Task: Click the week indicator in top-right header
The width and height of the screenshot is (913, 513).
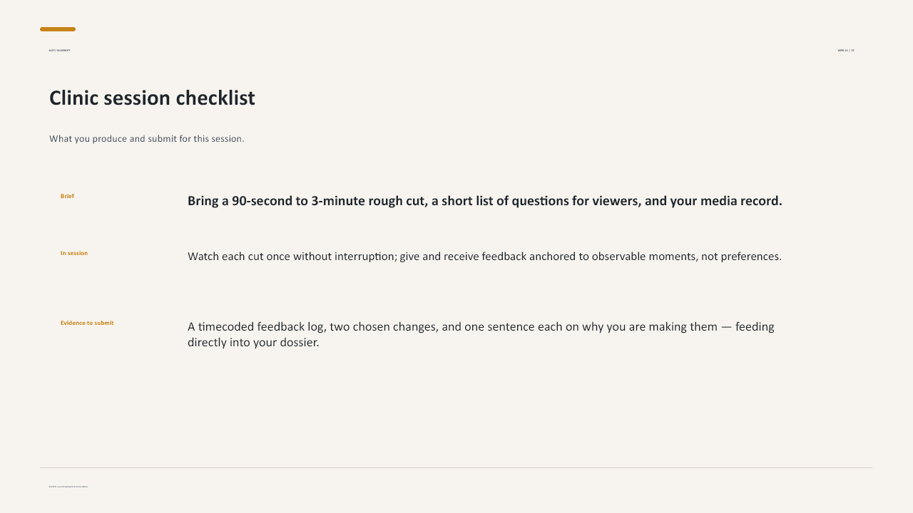Action: [846, 51]
